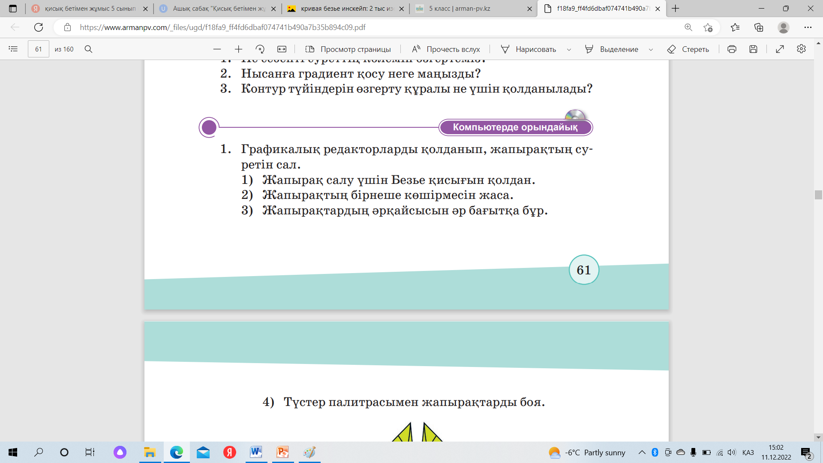Open the browser three-dots menu
Viewport: 823px width, 463px height.
(808, 27)
